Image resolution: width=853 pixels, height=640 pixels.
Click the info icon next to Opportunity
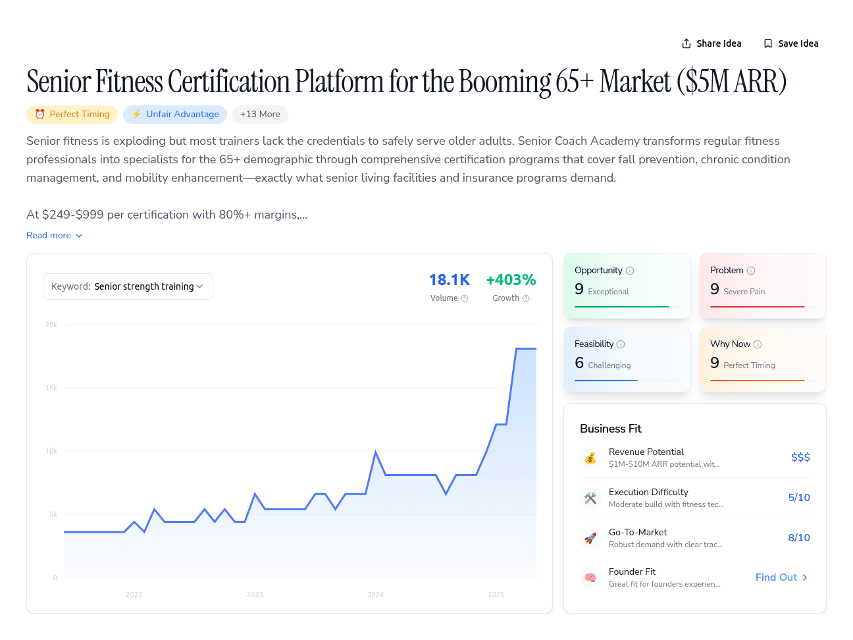(x=630, y=271)
